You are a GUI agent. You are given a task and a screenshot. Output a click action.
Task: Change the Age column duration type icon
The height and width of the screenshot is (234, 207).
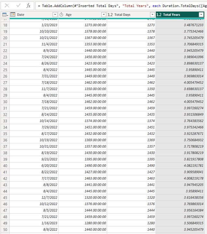pos(62,15)
